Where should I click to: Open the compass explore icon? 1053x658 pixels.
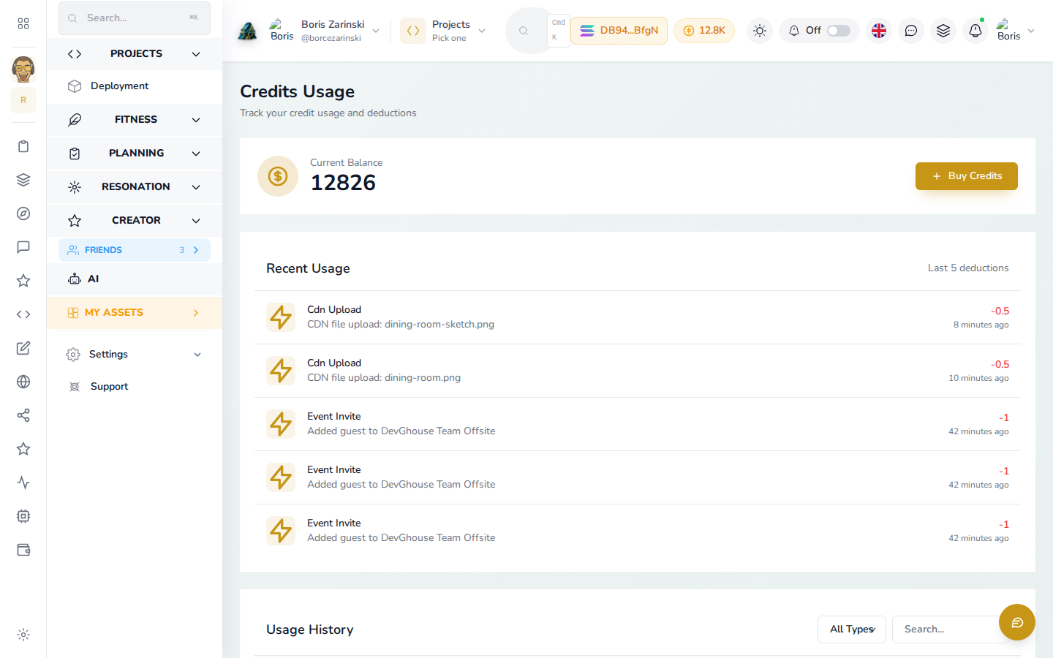coord(23,213)
